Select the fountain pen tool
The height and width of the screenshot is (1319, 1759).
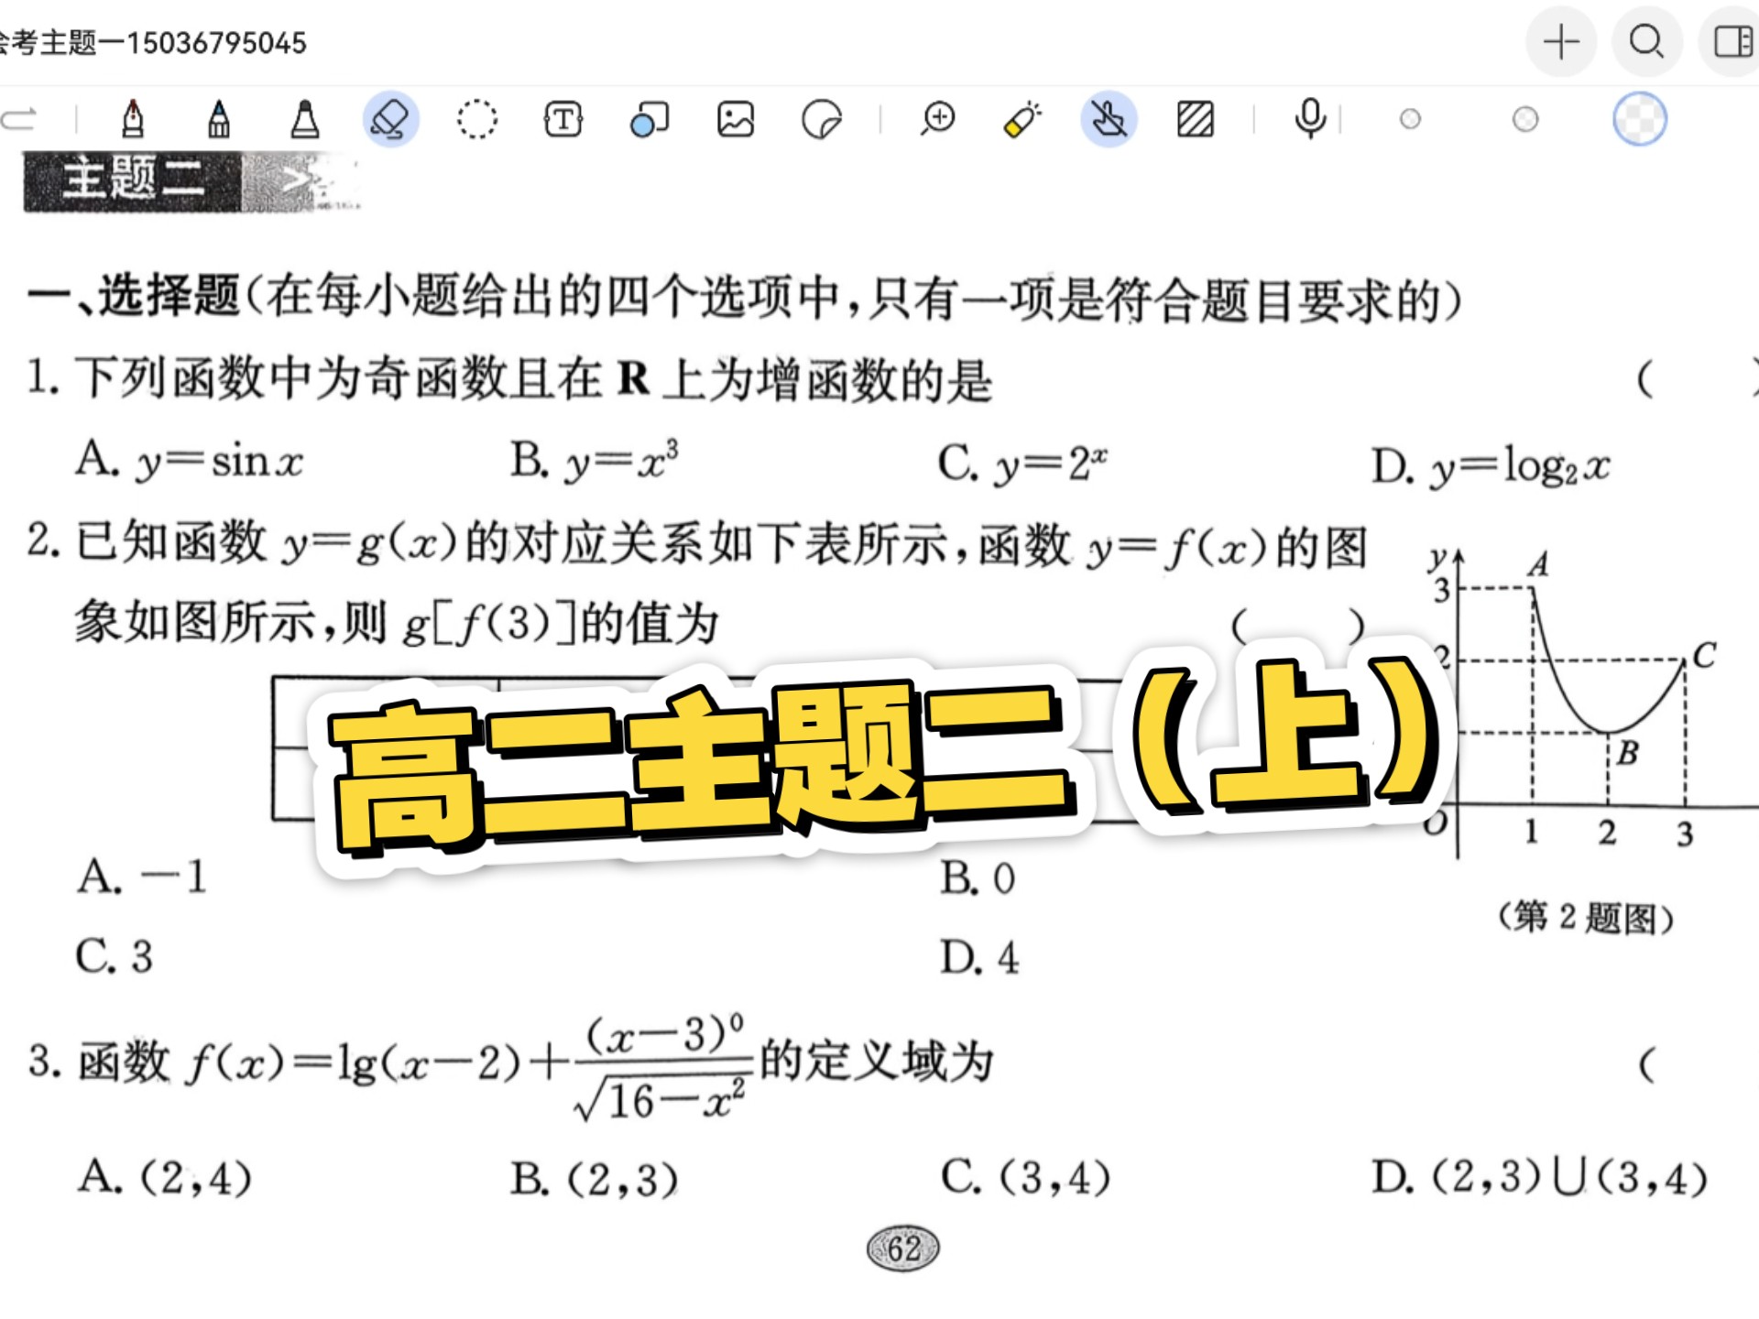(x=133, y=119)
